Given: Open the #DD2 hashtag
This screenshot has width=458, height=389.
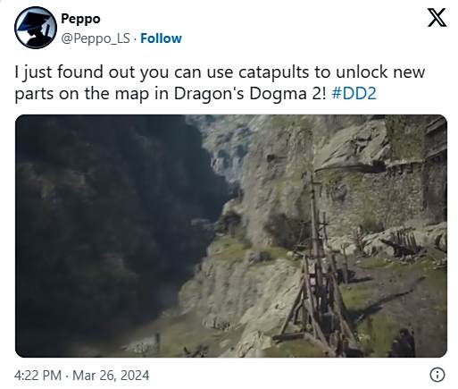Looking at the screenshot, I should pos(354,94).
